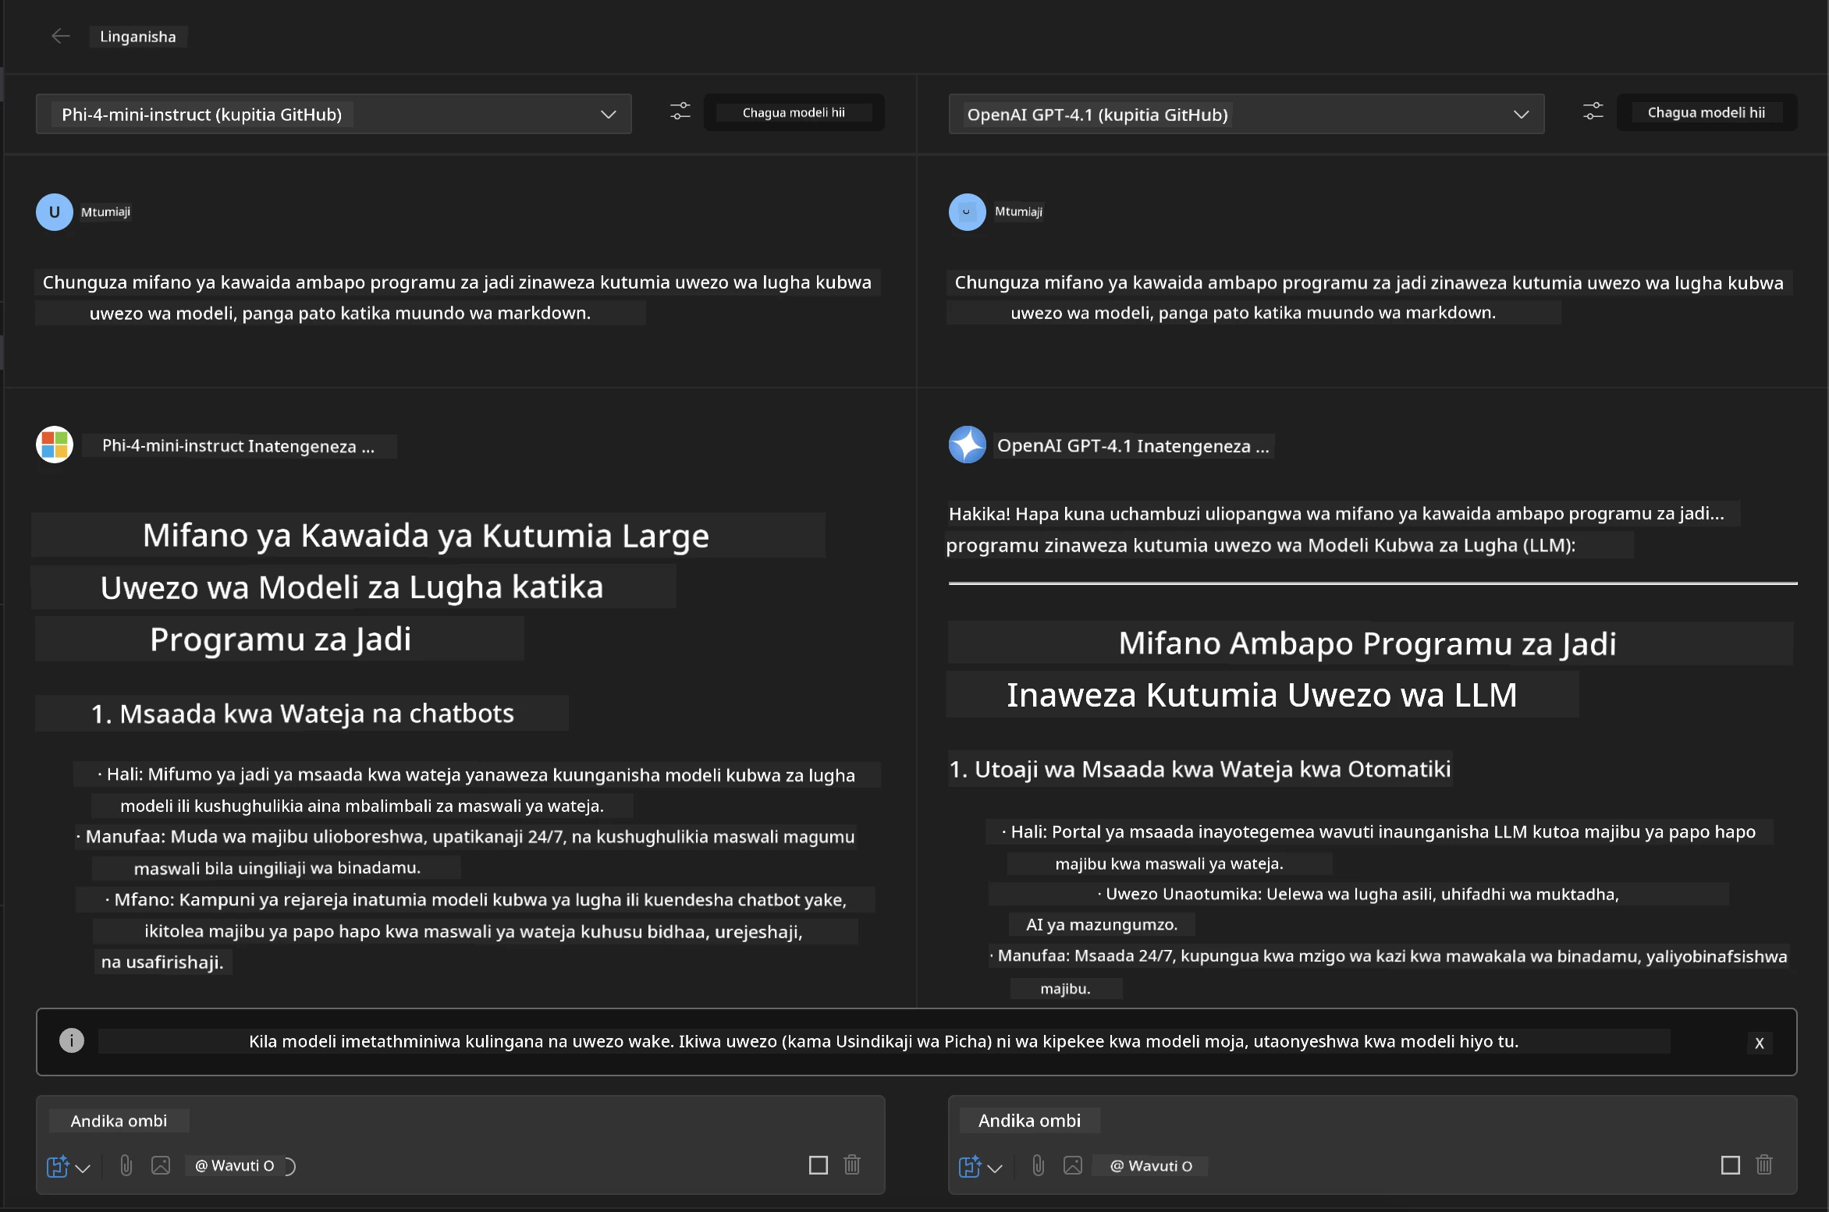1829x1212 pixels.
Task: Click bullet 'Hali: Portal ya msaada'
Action: [1378, 831]
